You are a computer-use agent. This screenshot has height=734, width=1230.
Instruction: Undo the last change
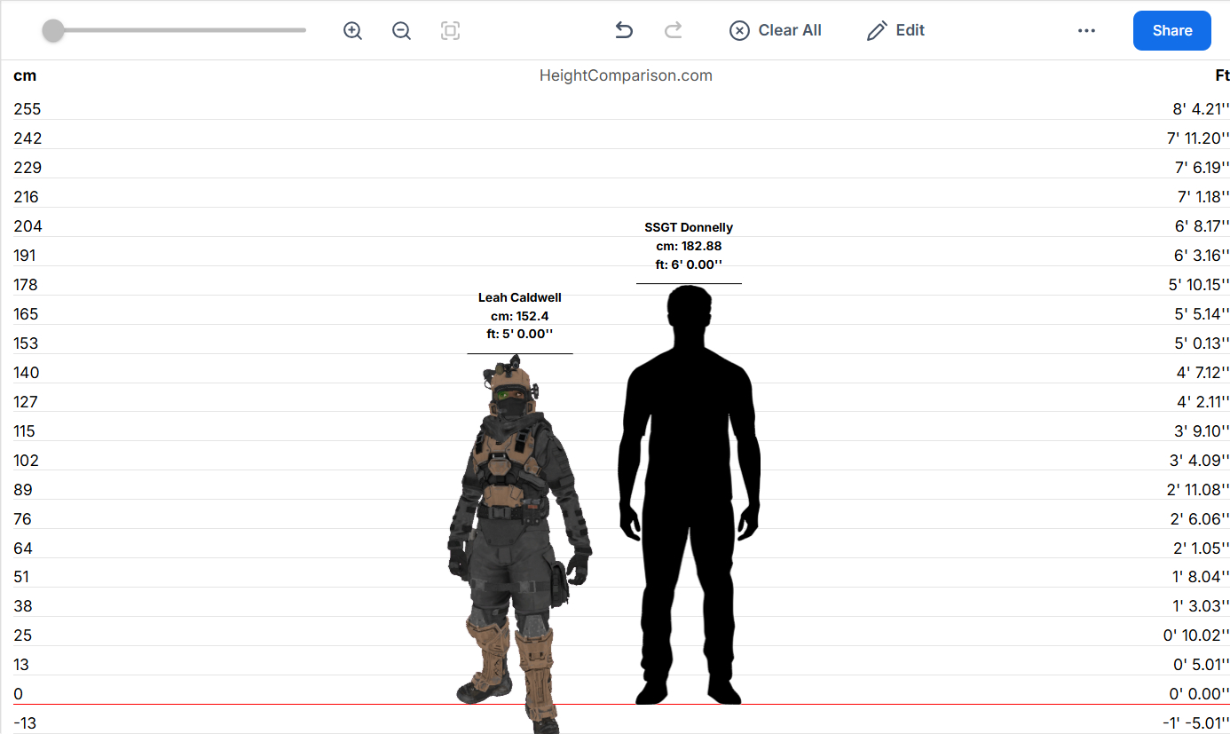click(x=624, y=31)
